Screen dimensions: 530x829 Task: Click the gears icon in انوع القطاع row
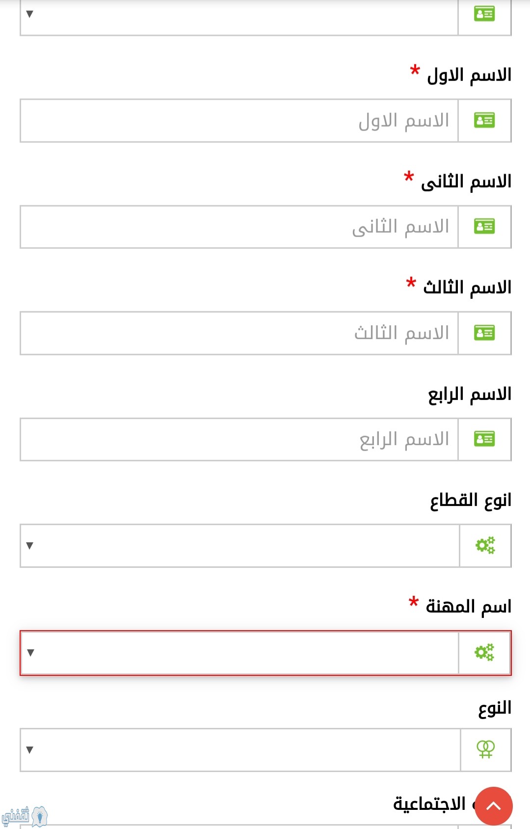click(x=485, y=545)
